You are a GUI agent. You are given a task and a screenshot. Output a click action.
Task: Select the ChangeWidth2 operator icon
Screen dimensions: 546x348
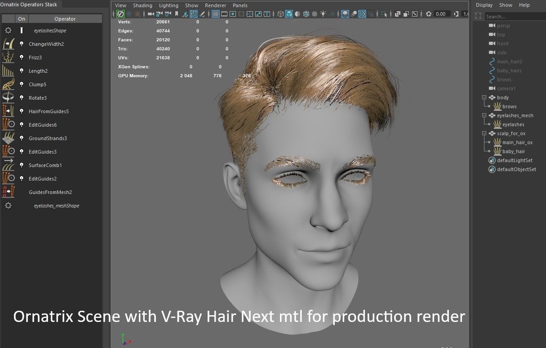(x=8, y=44)
